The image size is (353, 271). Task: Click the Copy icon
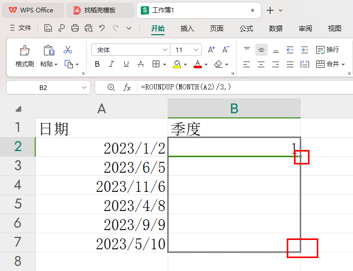[x=69, y=64]
